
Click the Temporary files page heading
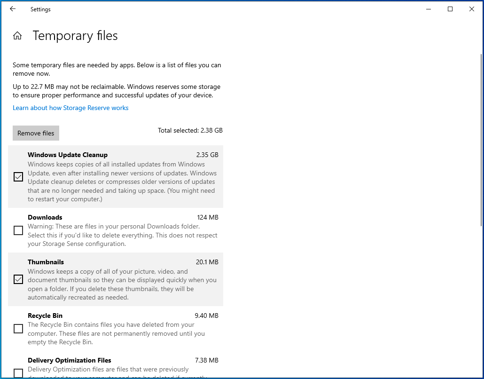tap(75, 36)
